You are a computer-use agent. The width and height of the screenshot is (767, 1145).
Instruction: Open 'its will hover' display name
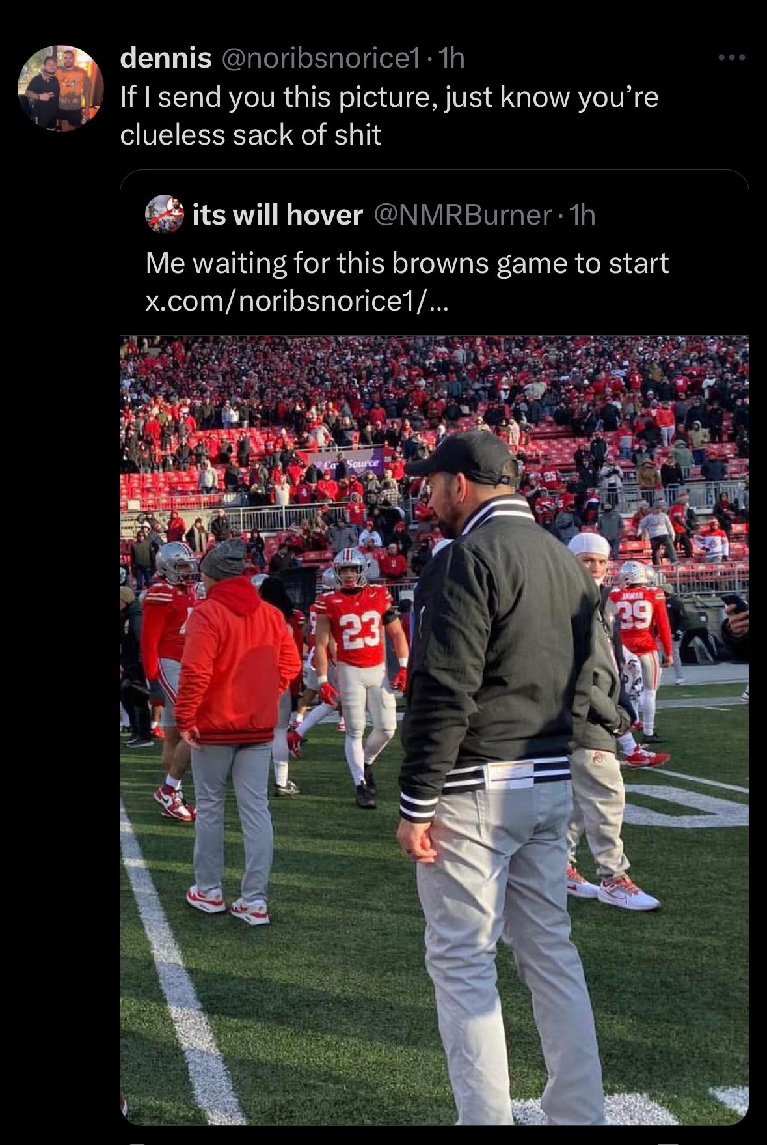tap(278, 214)
